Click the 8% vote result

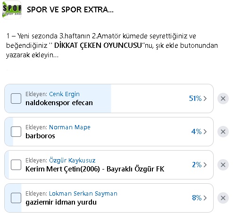pyautogui.click(x=197, y=198)
